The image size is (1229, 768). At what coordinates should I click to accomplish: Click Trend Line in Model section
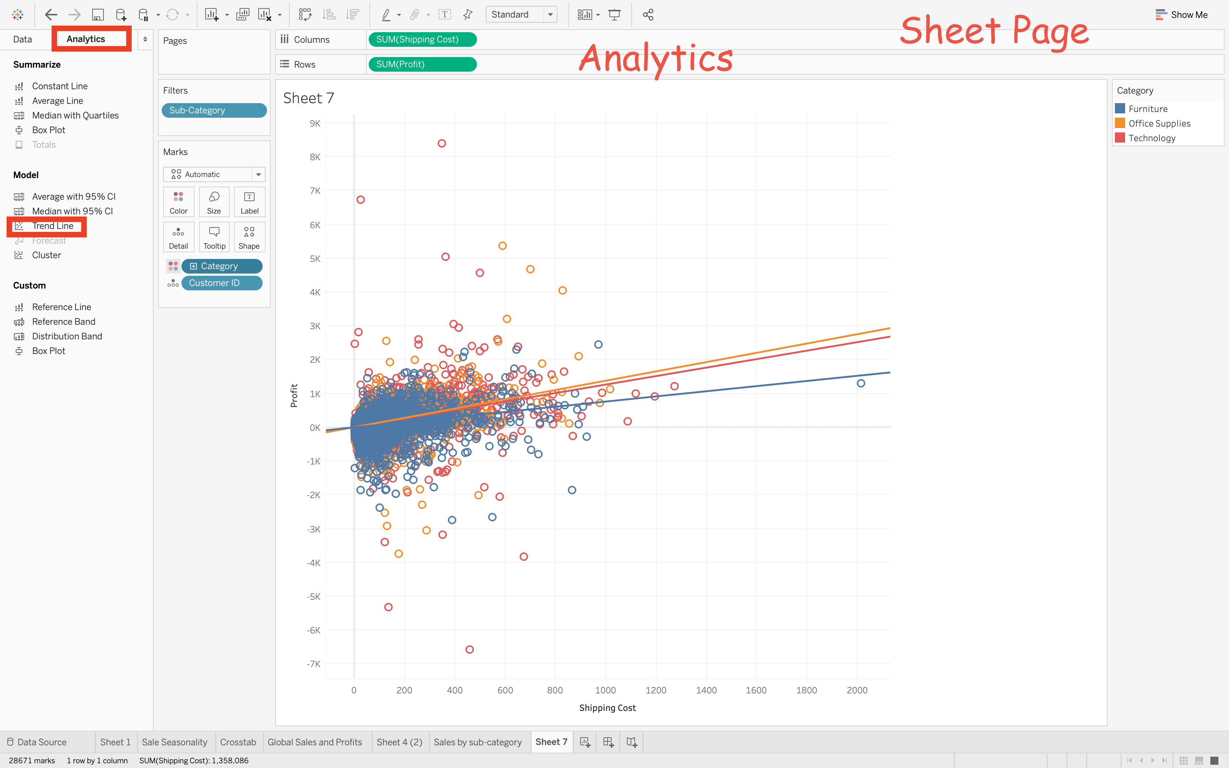pyautogui.click(x=52, y=226)
